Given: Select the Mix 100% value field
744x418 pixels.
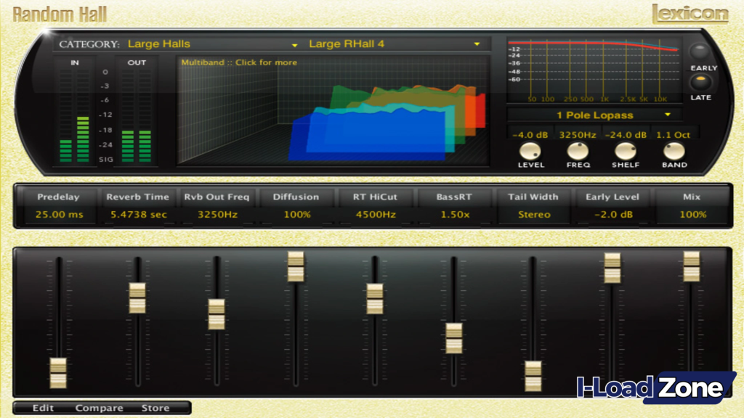Looking at the screenshot, I should (x=692, y=215).
